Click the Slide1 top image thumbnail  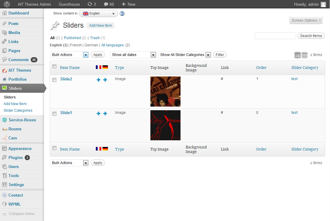pyautogui.click(x=165, y=125)
